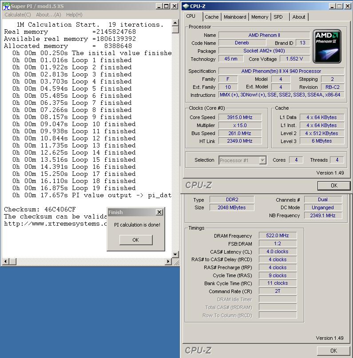Screen dimensions: 353x358
Task: Switch to the Memory tab in CPU-Z
Action: [260, 17]
